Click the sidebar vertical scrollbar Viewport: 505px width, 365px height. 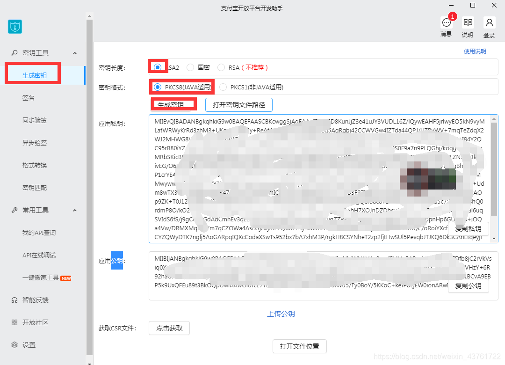click(x=89, y=188)
